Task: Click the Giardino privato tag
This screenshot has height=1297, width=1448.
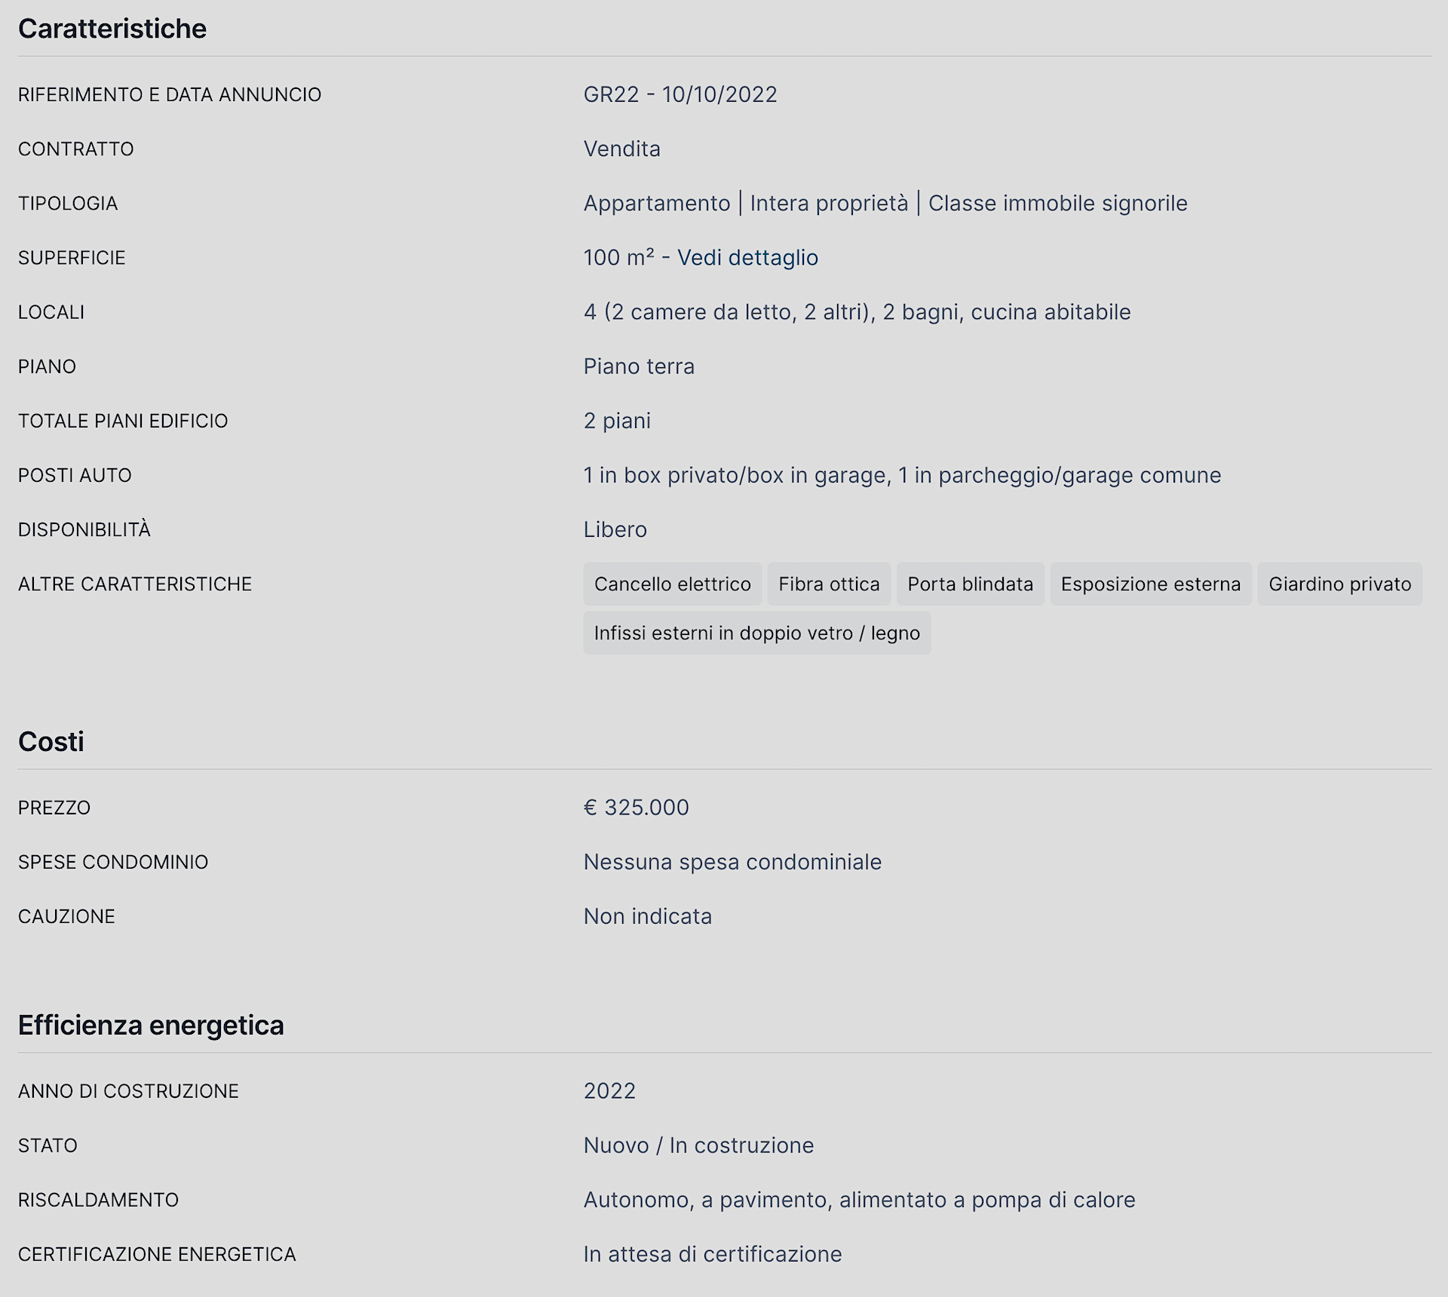Action: point(1339,584)
